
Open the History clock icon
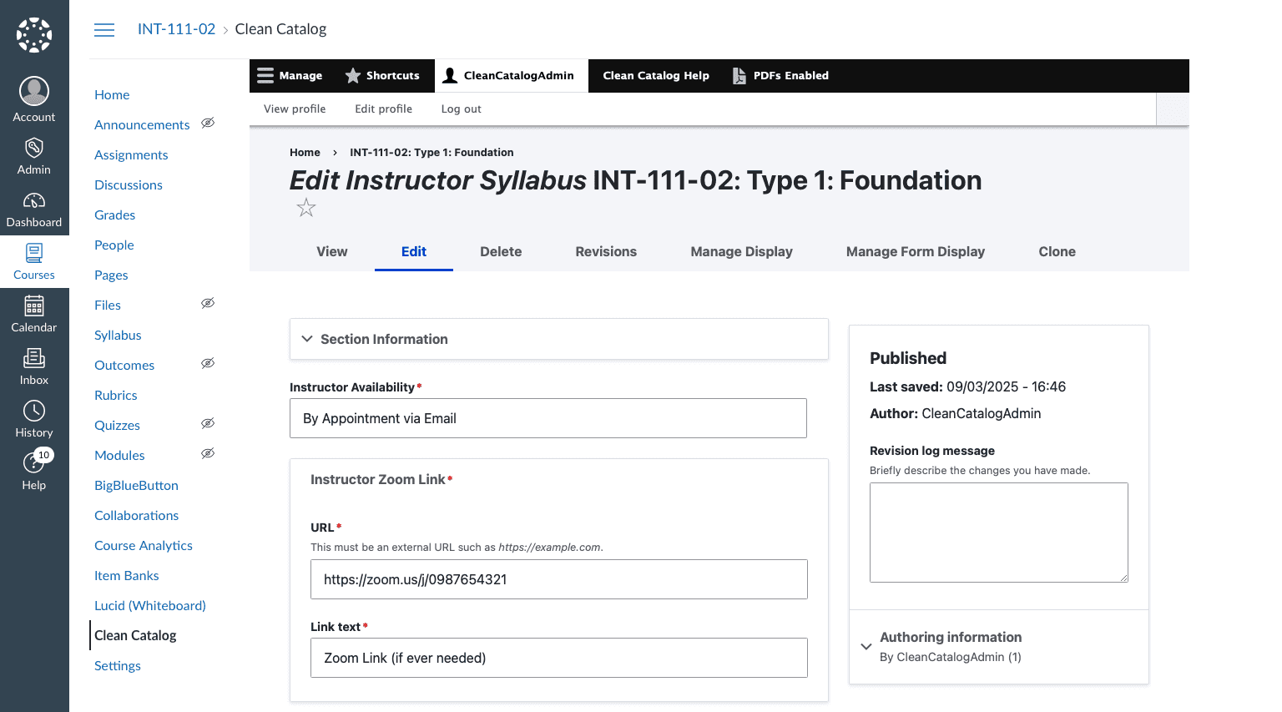(34, 412)
